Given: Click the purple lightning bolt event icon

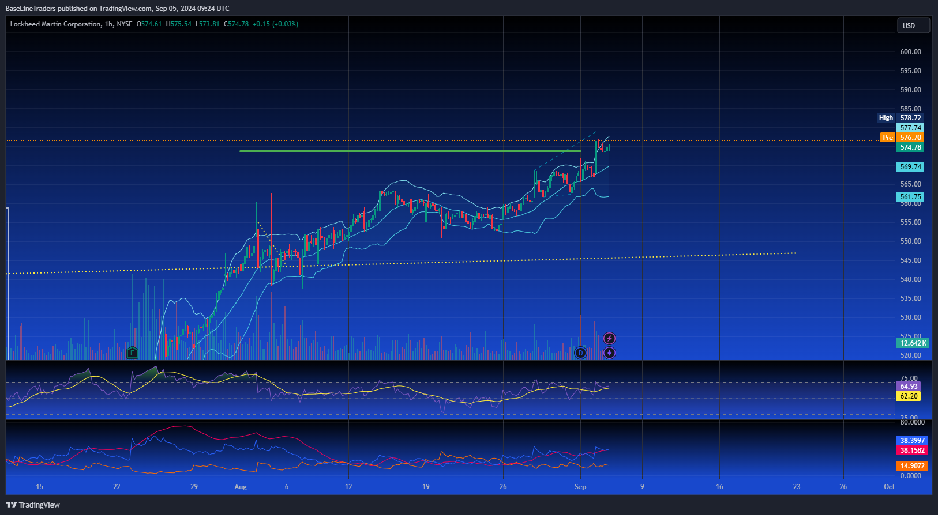Looking at the screenshot, I should point(609,338).
